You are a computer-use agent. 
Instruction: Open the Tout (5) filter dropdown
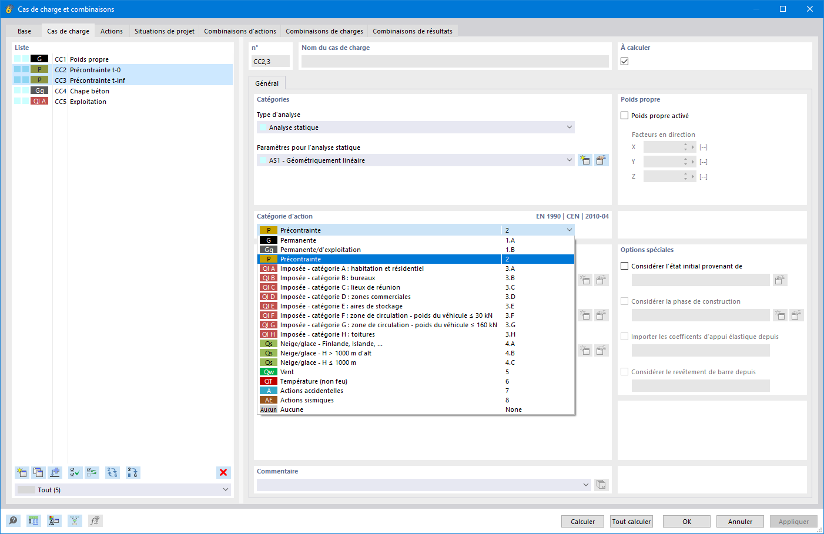click(123, 490)
